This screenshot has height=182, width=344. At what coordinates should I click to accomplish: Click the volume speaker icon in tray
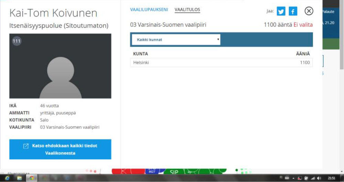tap(319, 178)
